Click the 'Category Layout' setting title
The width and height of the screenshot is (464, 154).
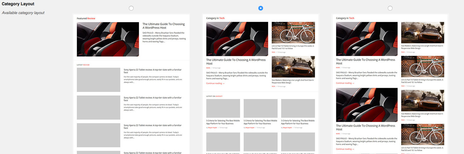pyautogui.click(x=18, y=4)
